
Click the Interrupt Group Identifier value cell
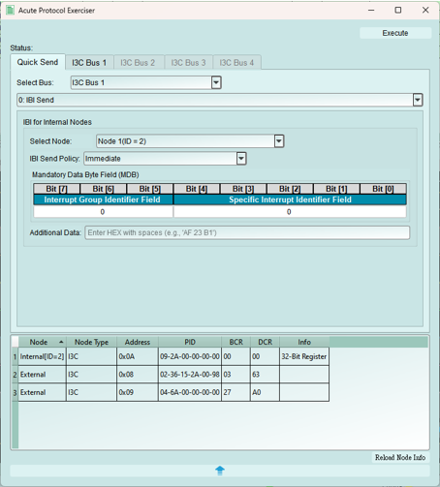coord(103,212)
